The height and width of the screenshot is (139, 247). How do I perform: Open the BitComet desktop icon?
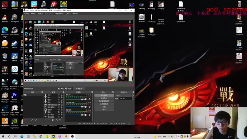point(5,44)
